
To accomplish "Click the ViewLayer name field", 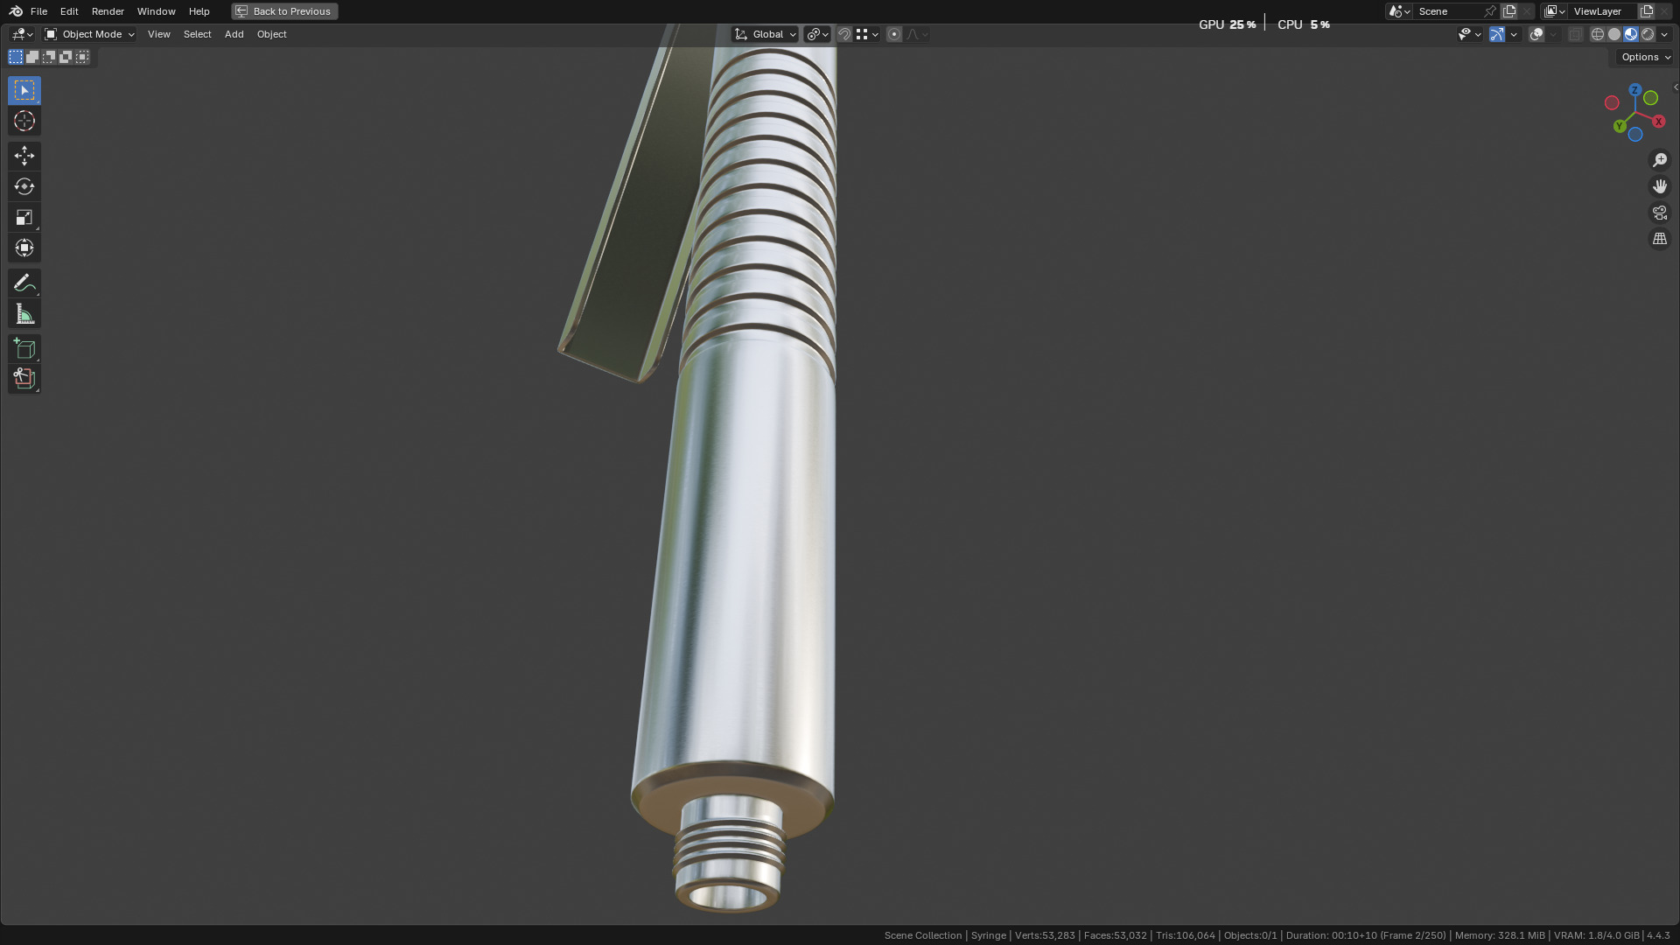I will pos(1603,11).
